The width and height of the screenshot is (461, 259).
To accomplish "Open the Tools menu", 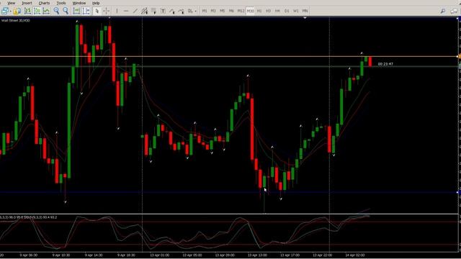I will (x=61, y=3).
